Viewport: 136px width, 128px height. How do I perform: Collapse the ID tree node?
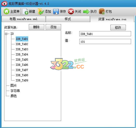pos(6,34)
